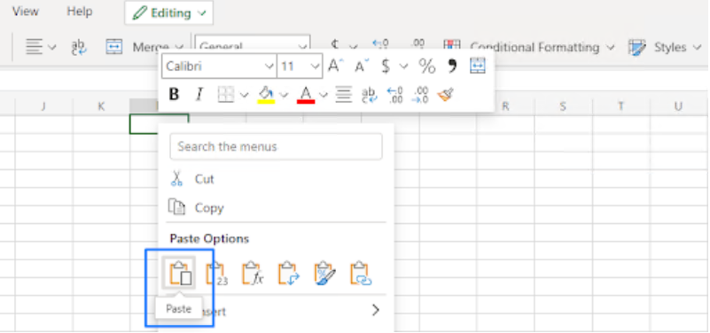Click the ribbon Merge cells icon

click(x=114, y=47)
